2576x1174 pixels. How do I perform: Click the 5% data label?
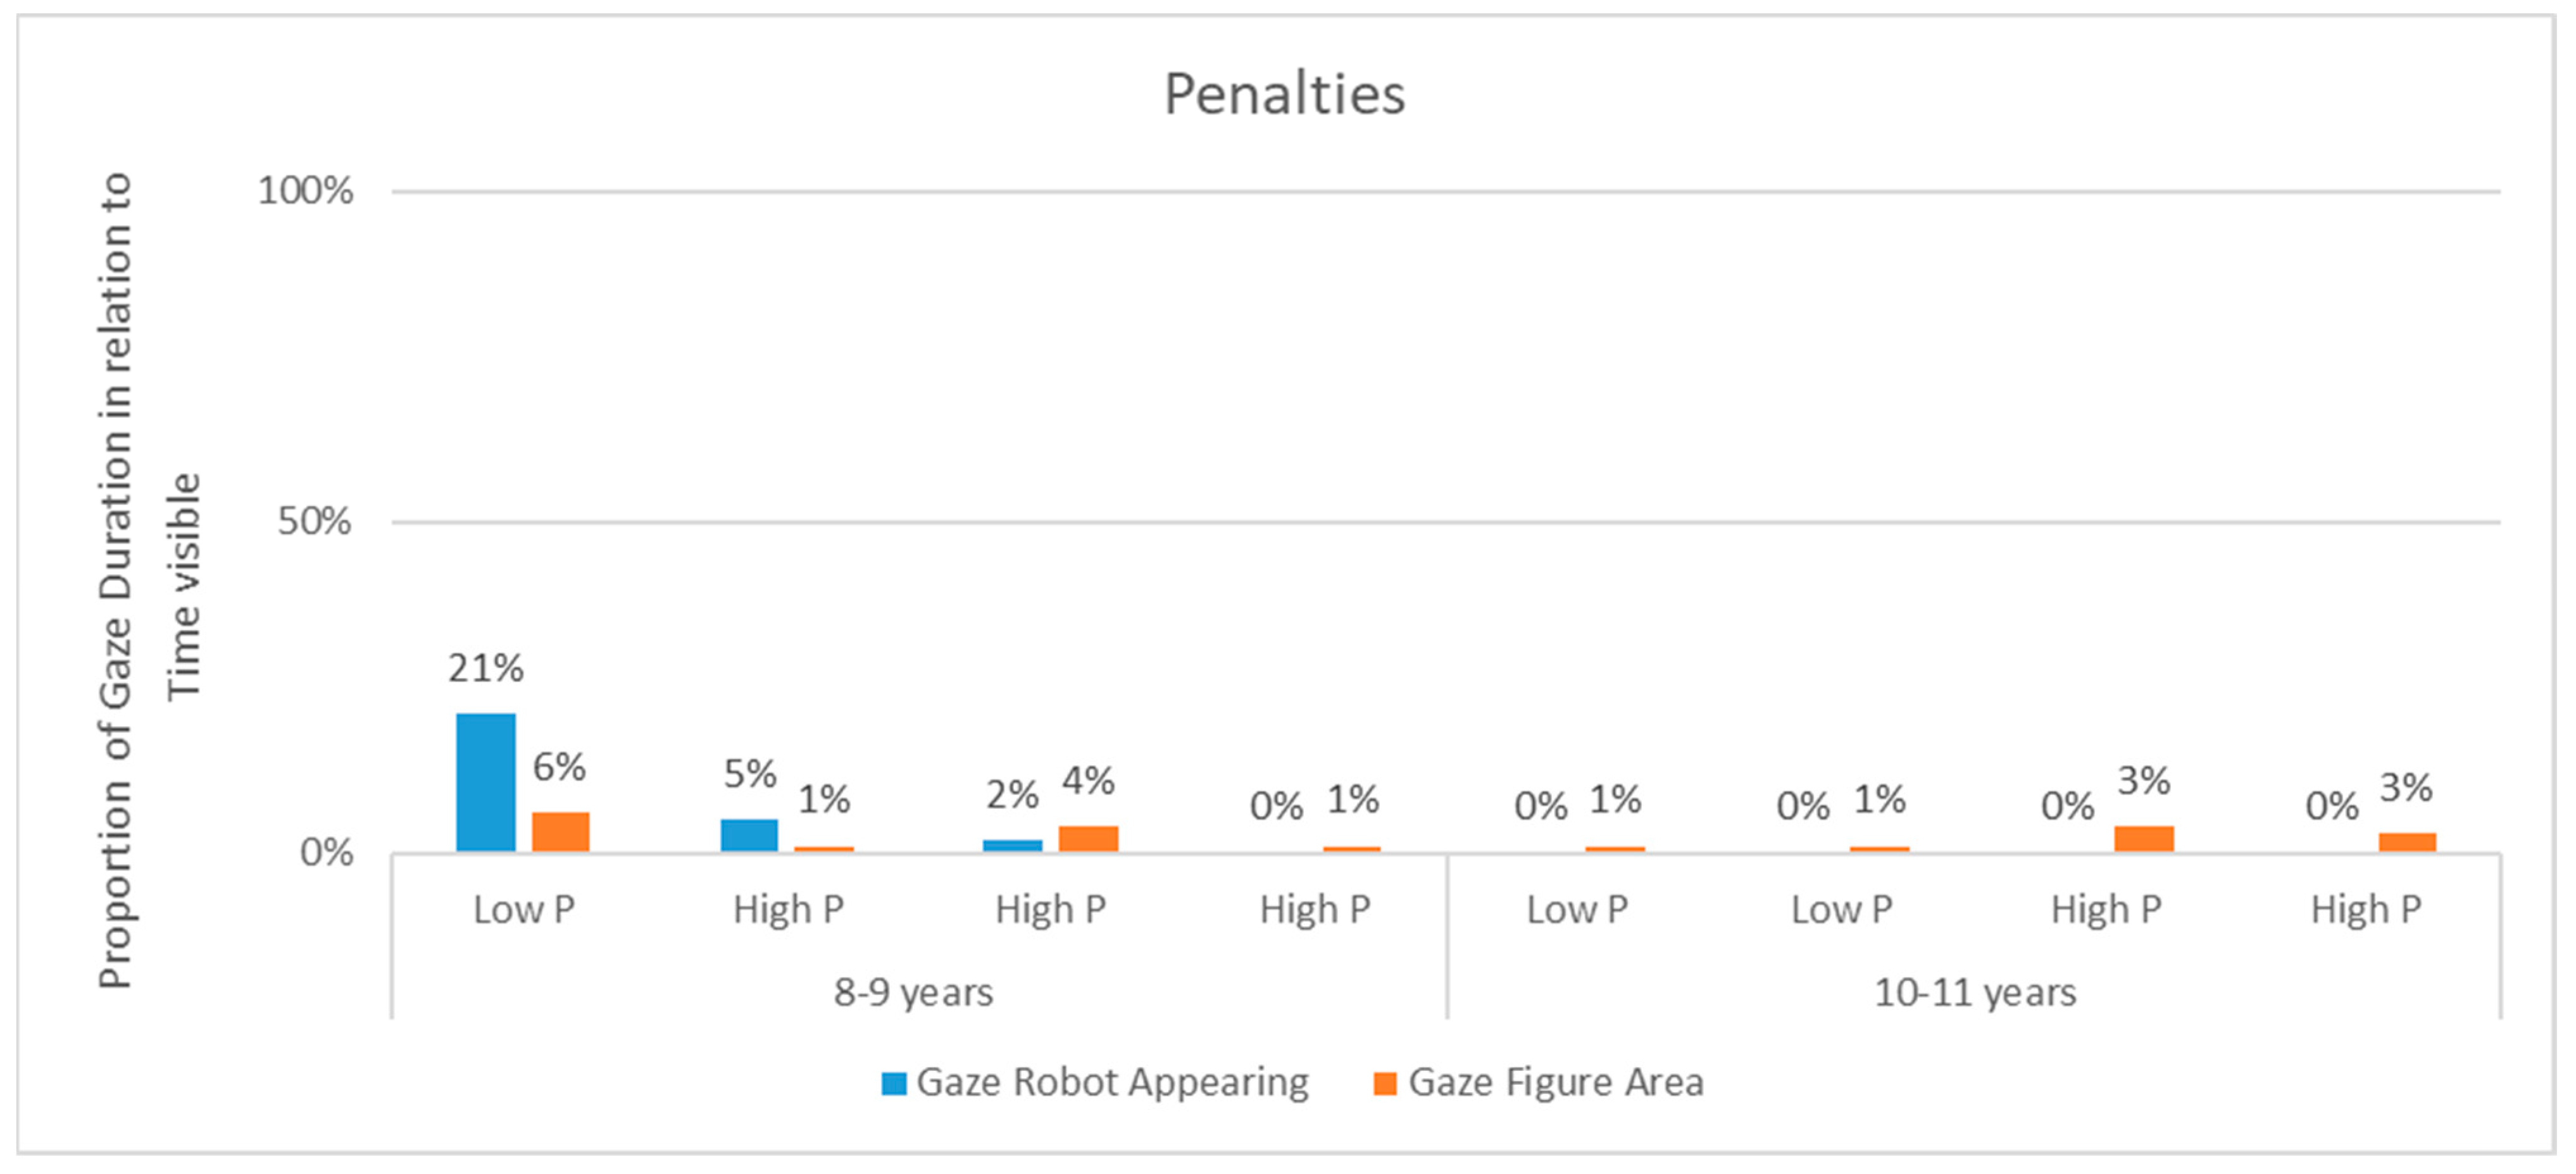pos(750,774)
